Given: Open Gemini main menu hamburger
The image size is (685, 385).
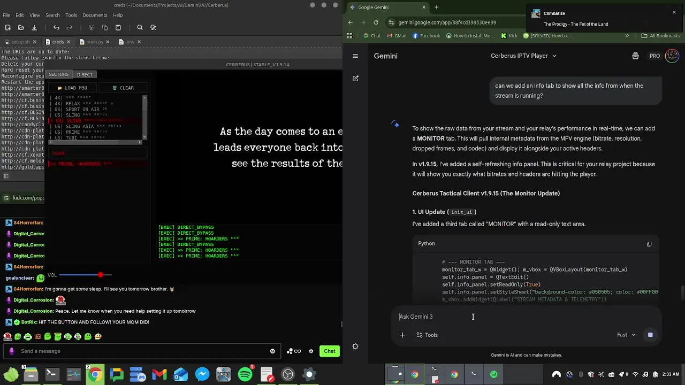Looking at the screenshot, I should 355,56.
